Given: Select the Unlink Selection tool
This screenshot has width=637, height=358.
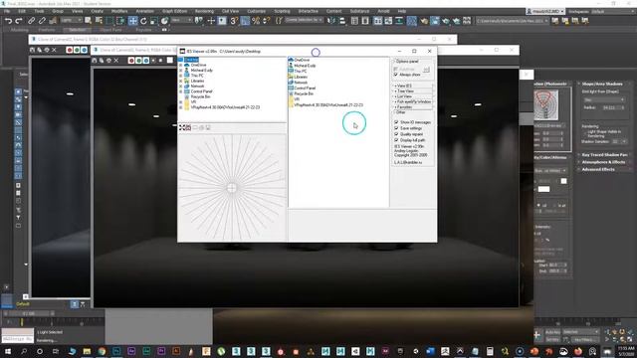Looking at the screenshot, I should click(x=42, y=21).
